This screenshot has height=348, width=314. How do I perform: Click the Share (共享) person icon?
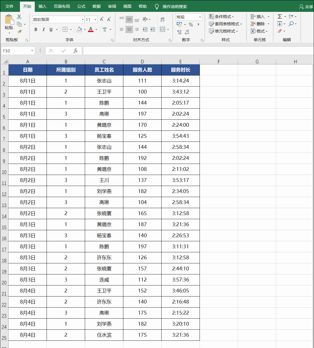click(x=301, y=6)
